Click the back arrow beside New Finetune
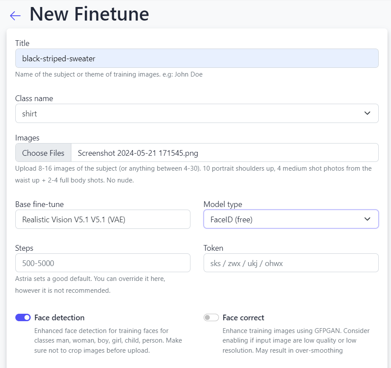This screenshot has width=391, height=368. tap(15, 16)
